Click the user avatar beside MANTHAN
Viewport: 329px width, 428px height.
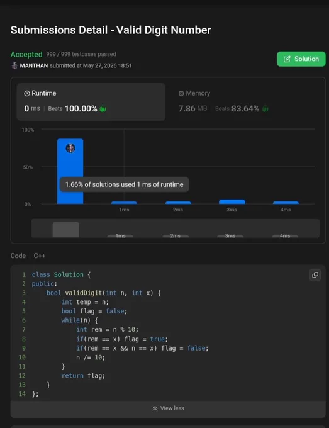(14, 65)
